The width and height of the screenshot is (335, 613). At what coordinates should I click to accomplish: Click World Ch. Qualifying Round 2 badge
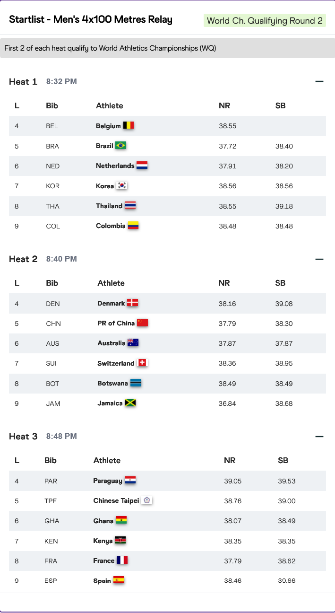265,21
